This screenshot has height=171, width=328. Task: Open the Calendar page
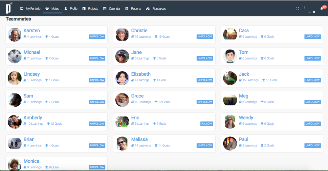click(x=112, y=9)
